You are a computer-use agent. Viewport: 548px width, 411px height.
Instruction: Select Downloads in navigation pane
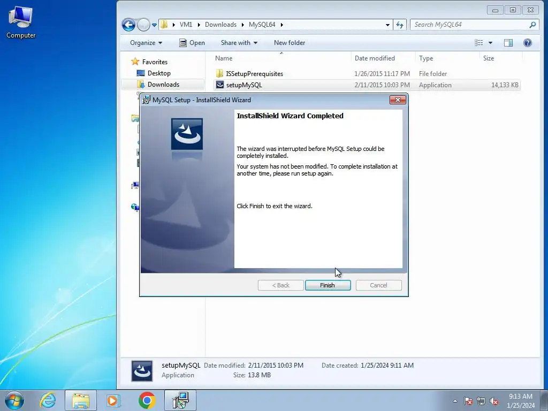pos(163,84)
